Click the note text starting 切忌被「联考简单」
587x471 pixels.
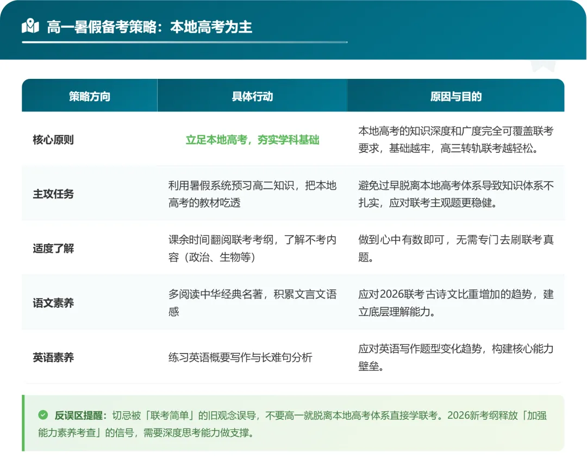pyautogui.click(x=292, y=424)
